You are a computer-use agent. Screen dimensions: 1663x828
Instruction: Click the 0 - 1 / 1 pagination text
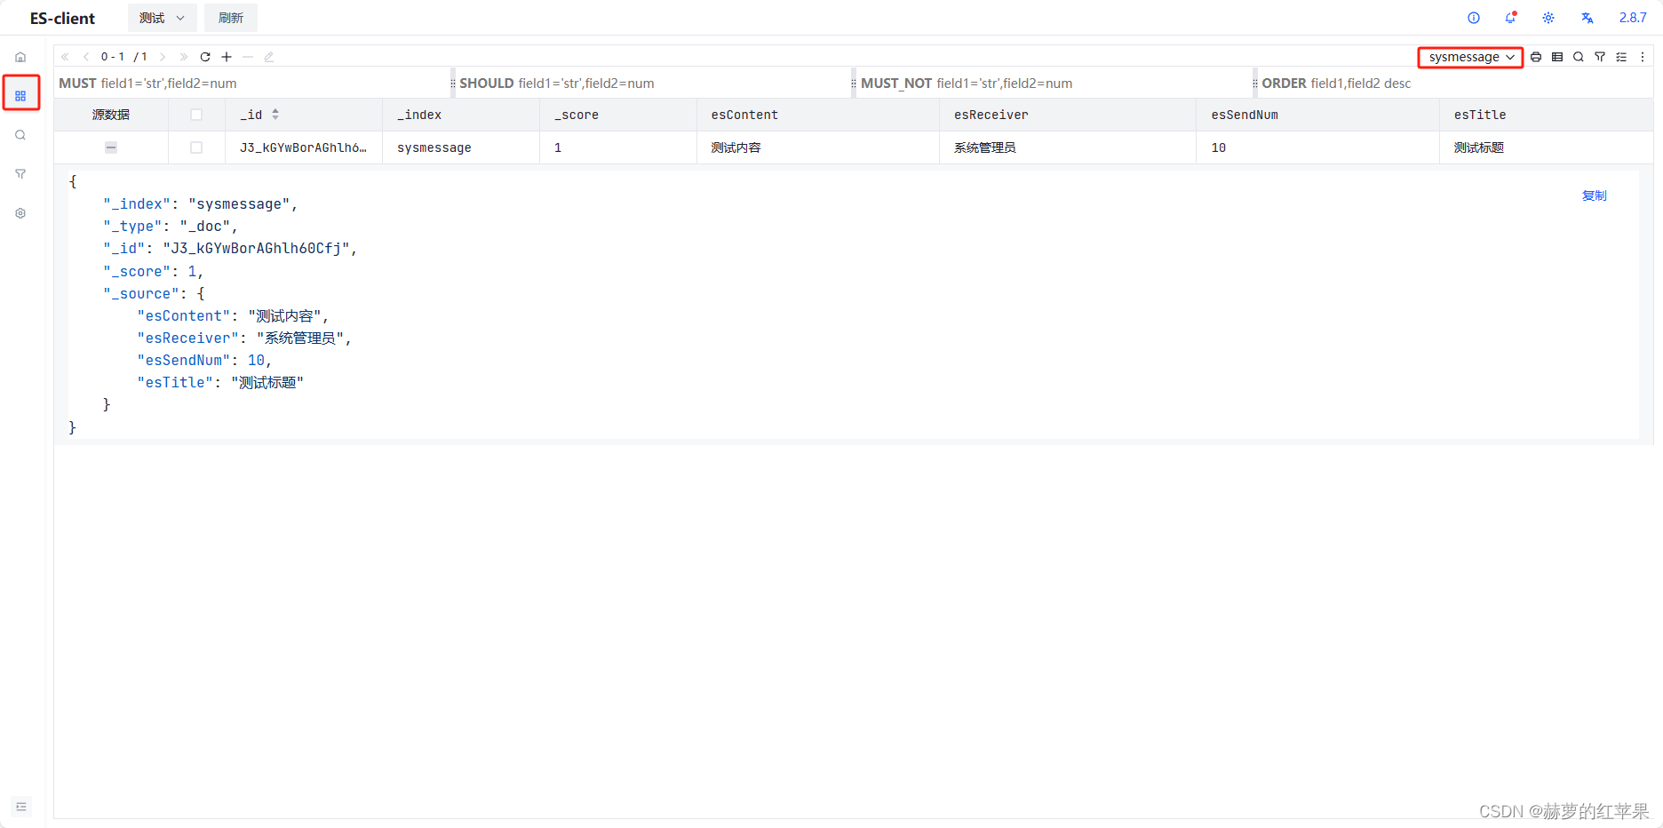[x=124, y=57]
